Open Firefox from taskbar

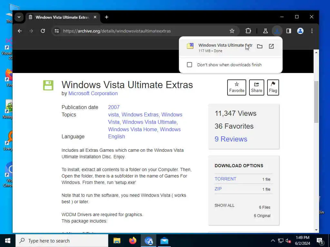click(x=132, y=241)
